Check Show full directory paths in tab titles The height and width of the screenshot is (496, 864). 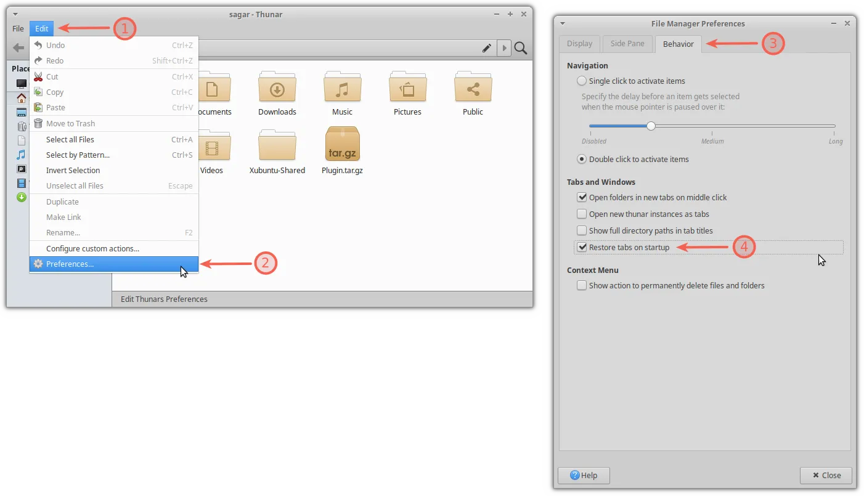pos(582,230)
